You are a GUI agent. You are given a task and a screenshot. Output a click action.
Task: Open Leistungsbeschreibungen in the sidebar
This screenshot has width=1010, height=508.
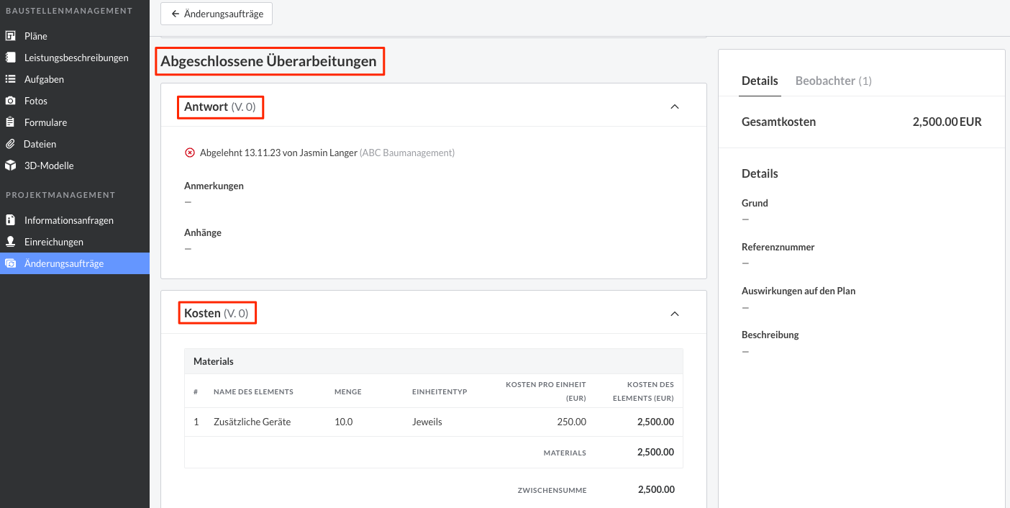tap(75, 58)
